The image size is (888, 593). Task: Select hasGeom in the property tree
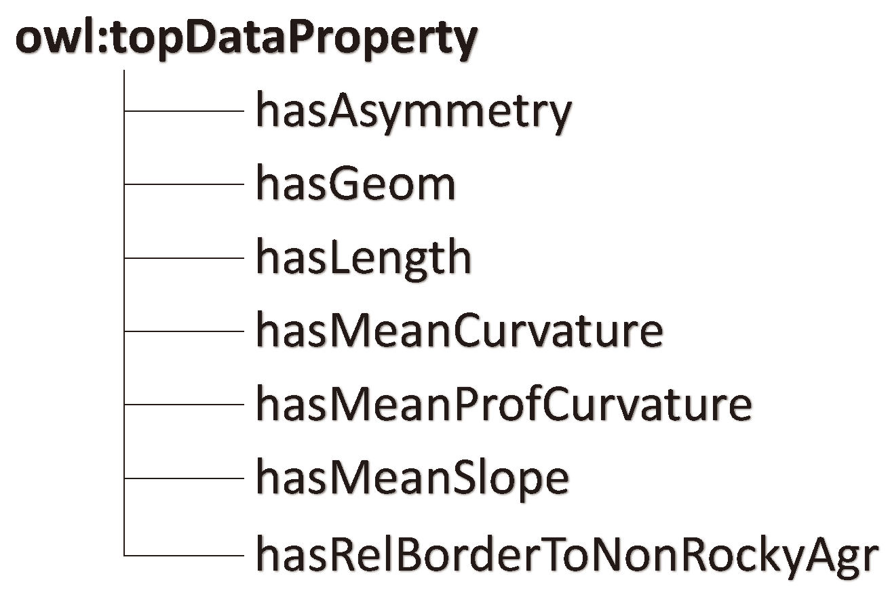tap(355, 185)
